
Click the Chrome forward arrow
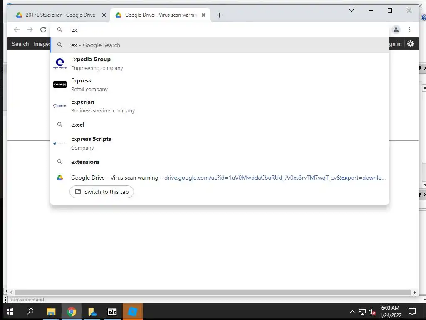tap(30, 30)
